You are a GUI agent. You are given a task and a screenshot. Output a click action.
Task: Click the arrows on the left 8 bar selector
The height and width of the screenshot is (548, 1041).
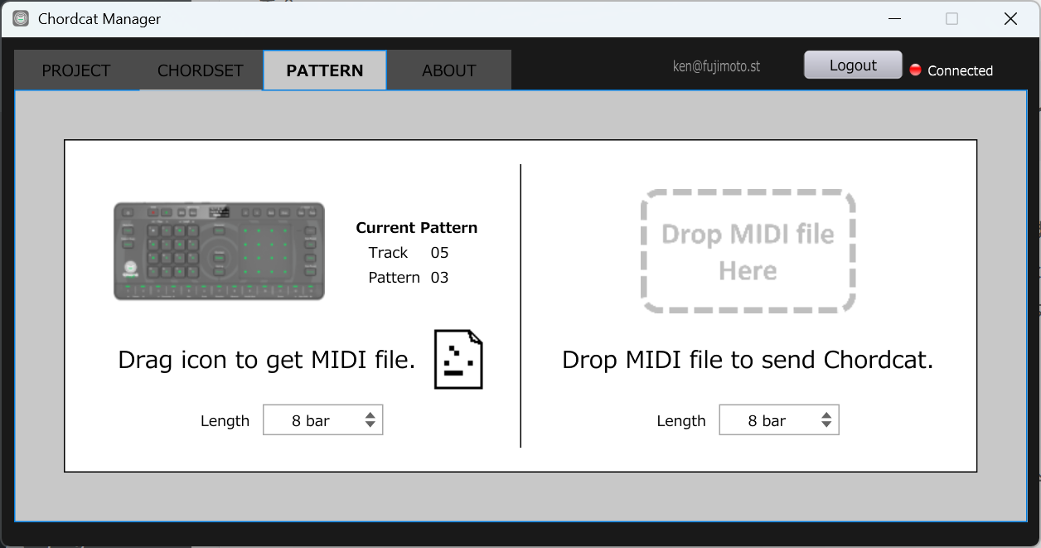[370, 420]
